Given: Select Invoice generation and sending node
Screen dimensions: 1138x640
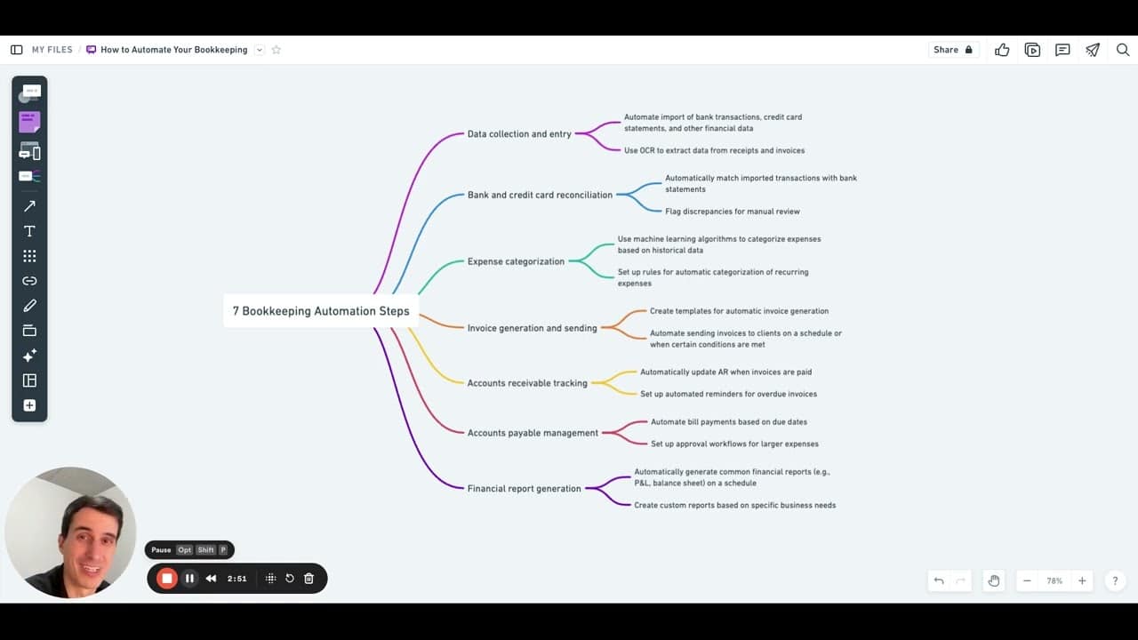Looking at the screenshot, I should (532, 328).
